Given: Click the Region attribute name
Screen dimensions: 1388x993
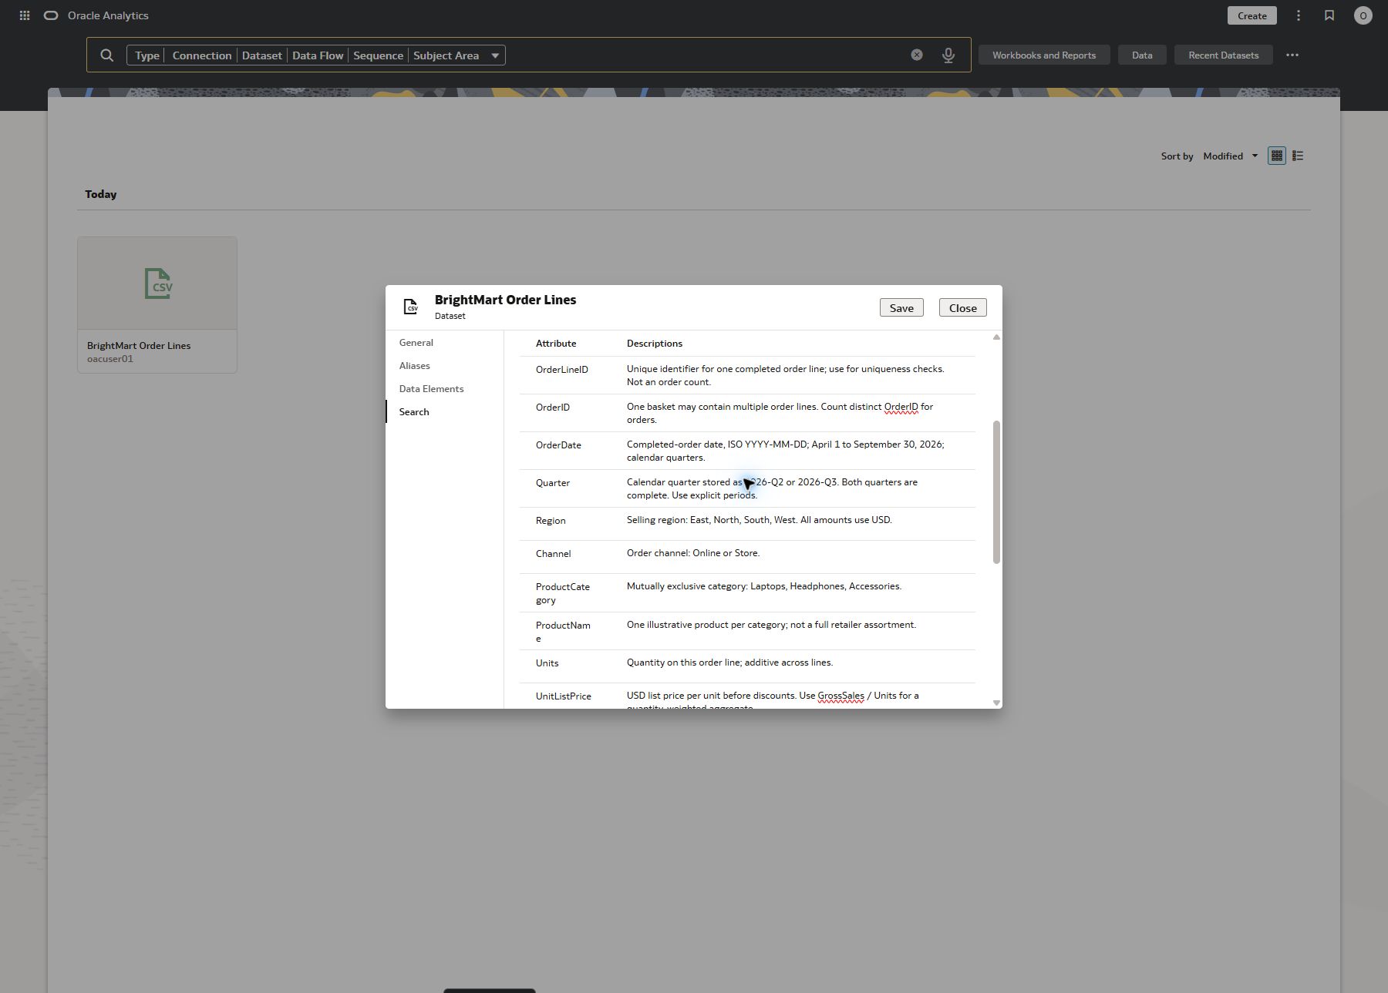Looking at the screenshot, I should [x=551, y=521].
